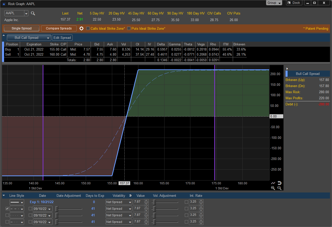Open solid line style dropdown
Image resolution: width=332 pixels, height=227 pixels.
(x=17, y=202)
